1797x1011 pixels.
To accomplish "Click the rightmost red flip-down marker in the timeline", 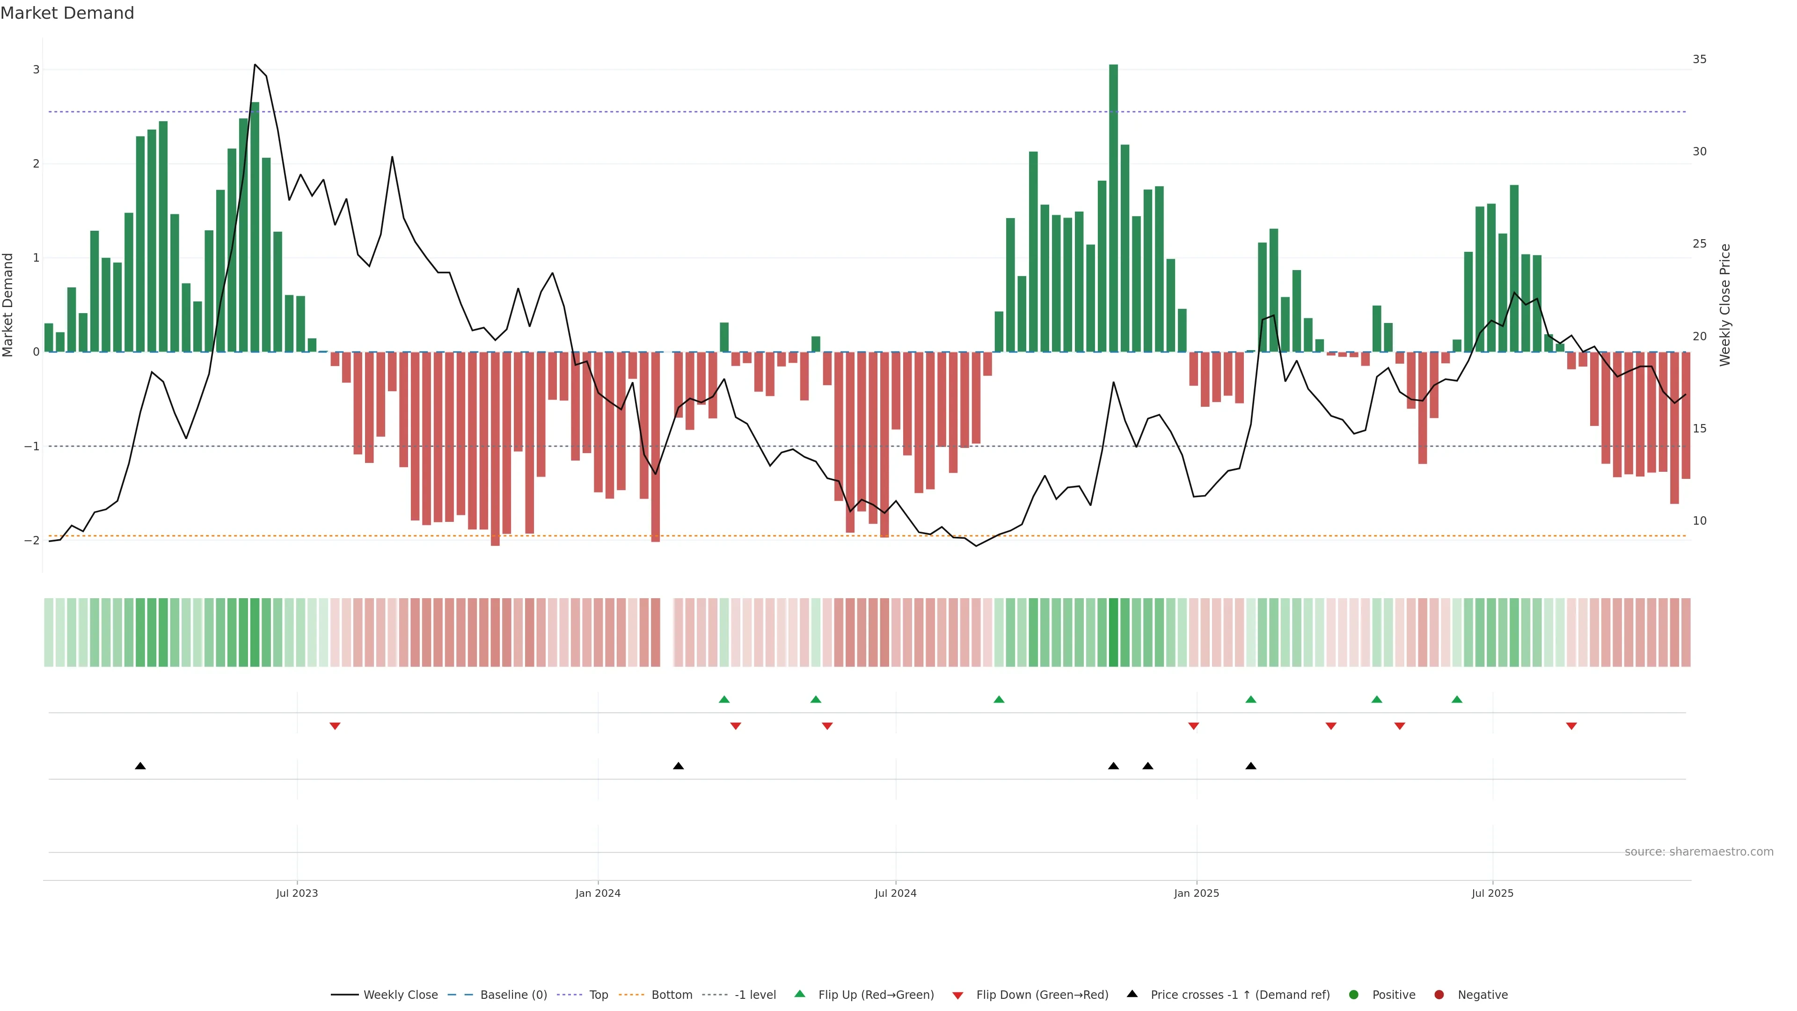I will (x=1571, y=726).
